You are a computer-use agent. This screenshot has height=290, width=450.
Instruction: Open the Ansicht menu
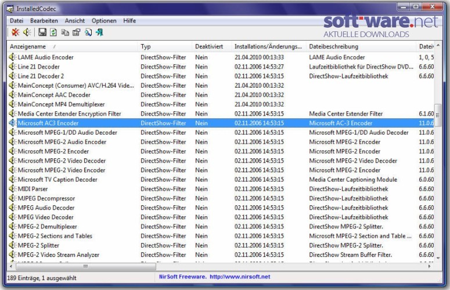pos(75,21)
